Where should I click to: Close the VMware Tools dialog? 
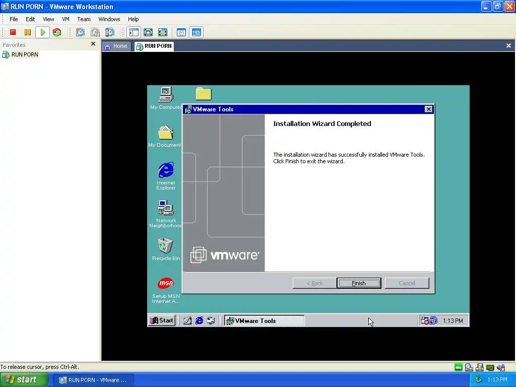tap(428, 109)
